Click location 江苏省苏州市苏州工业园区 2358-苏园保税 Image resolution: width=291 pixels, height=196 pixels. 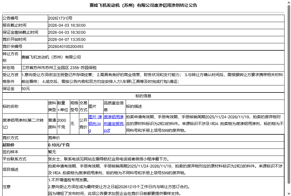pyautogui.click(x=59, y=68)
